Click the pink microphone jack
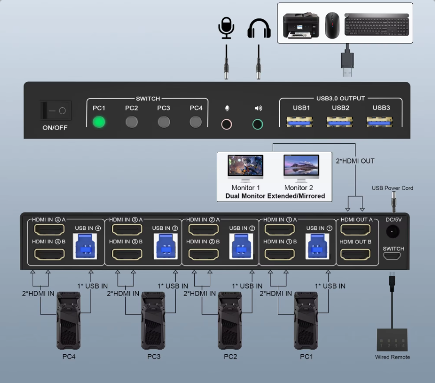Image resolution: width=435 pixels, height=383 pixels. tap(226, 124)
